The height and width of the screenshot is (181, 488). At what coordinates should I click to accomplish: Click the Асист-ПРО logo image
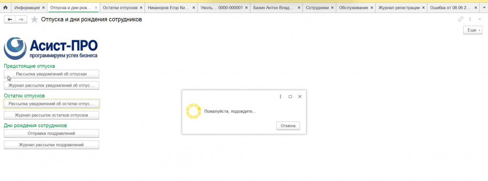pyautogui.click(x=51, y=48)
